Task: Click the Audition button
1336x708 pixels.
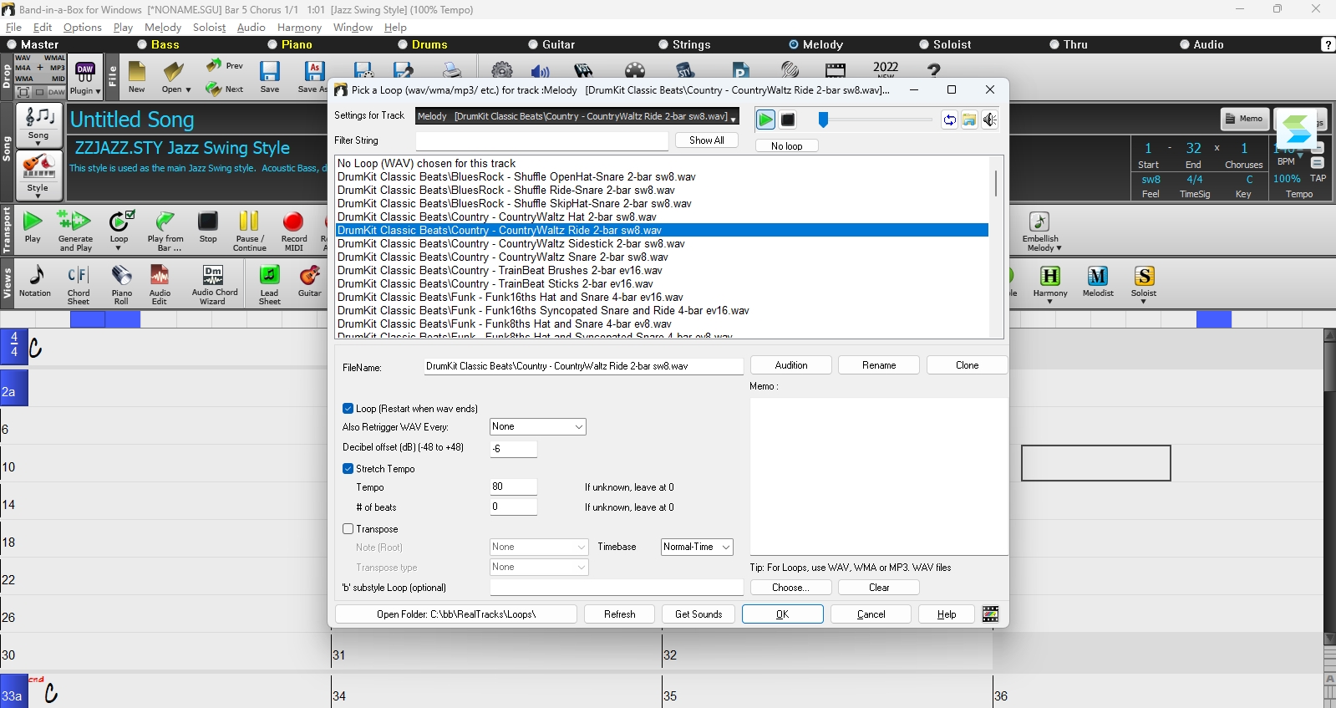Action: tap(791, 365)
